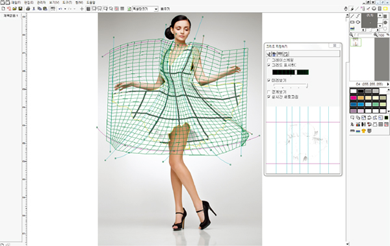
Task: Click the speech bubble icon below palette
Action: pyautogui.click(x=352, y=117)
